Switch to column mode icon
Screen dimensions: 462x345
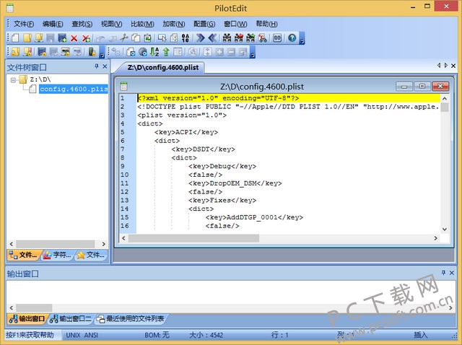[x=174, y=38]
